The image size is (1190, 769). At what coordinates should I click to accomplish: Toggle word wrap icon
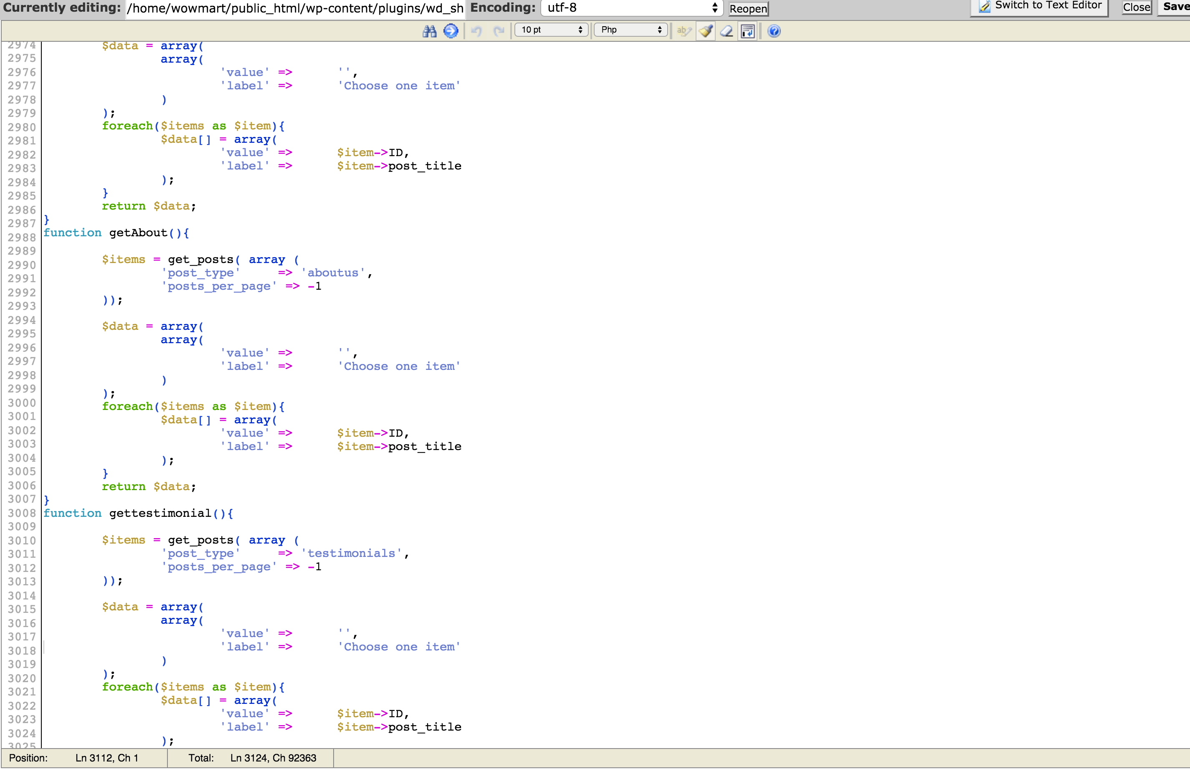coord(747,31)
